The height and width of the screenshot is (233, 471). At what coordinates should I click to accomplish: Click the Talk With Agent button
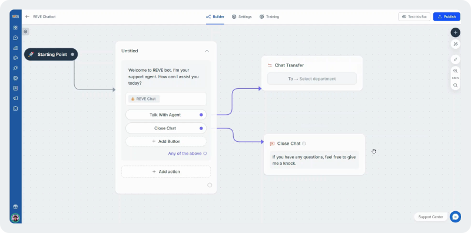click(166, 115)
